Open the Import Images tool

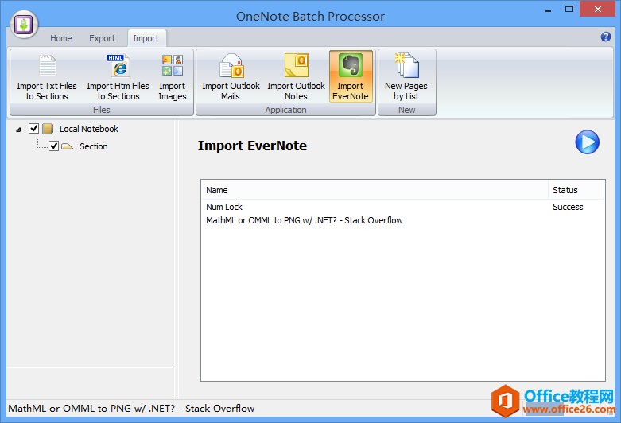(173, 78)
